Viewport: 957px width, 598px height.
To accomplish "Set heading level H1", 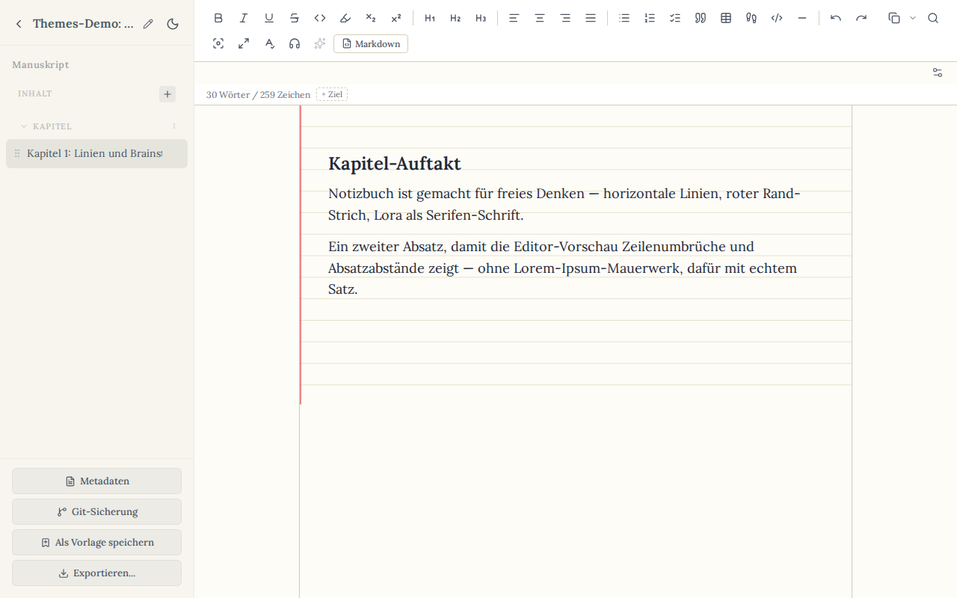I will coord(430,18).
